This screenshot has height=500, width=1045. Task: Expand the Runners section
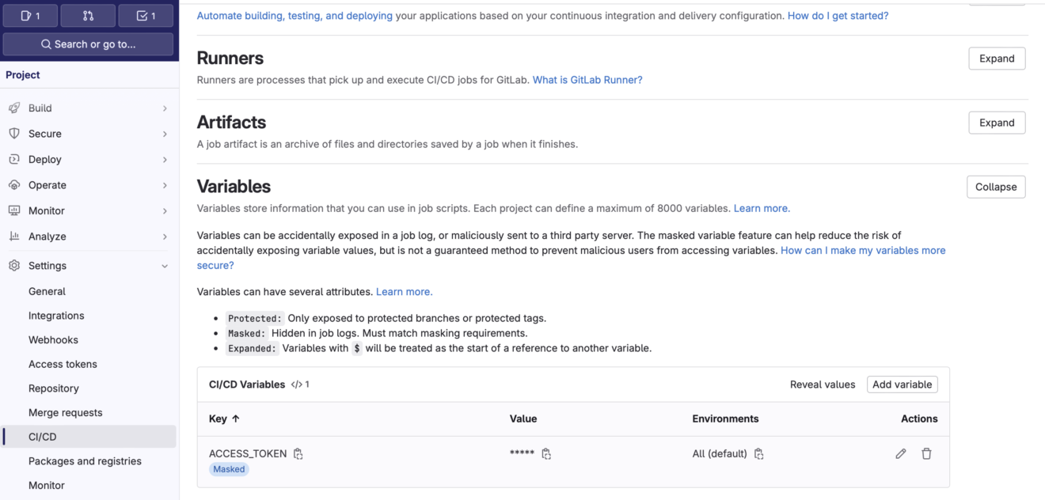pyautogui.click(x=996, y=58)
